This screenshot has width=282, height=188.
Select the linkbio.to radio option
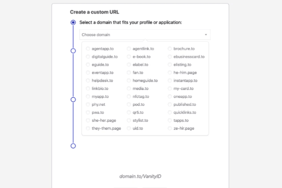point(88,88)
